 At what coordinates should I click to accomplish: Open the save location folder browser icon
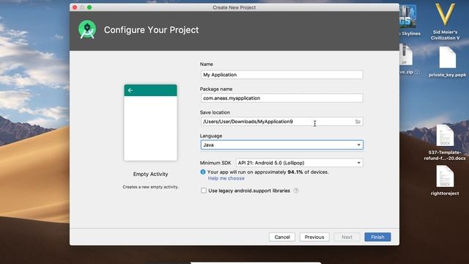point(358,122)
